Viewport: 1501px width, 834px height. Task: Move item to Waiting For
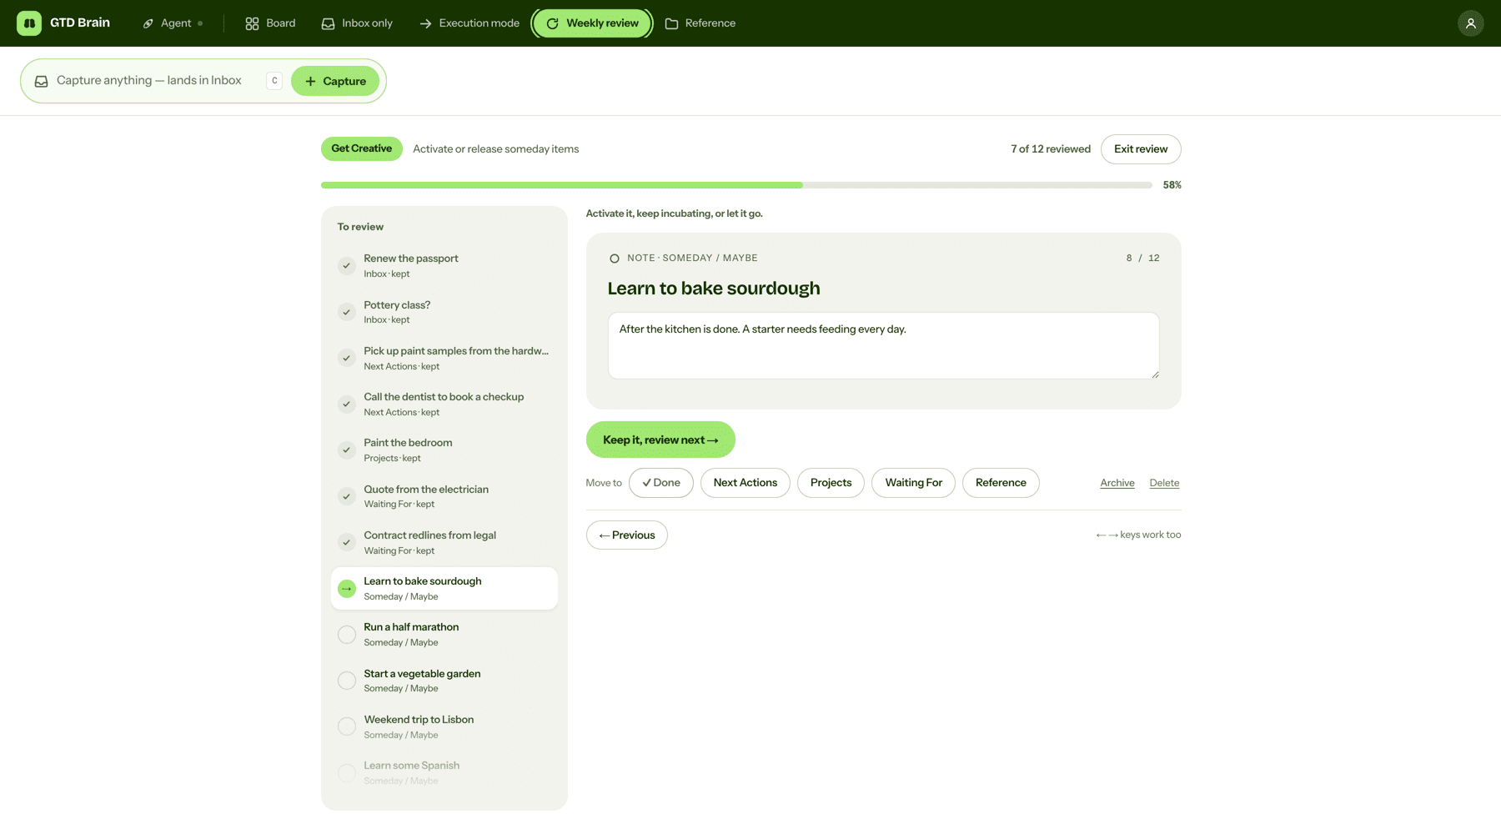pyautogui.click(x=913, y=483)
